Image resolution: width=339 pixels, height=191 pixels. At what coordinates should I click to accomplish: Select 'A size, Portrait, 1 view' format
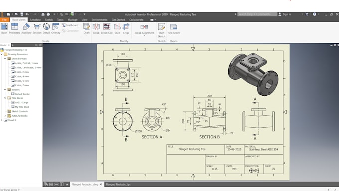24,63
